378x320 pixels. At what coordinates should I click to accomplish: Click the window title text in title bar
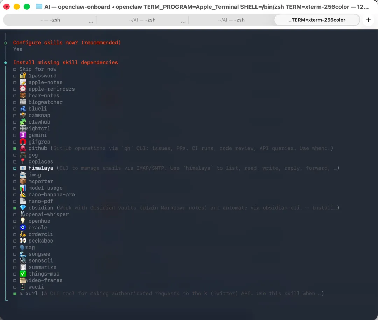pyautogui.click(x=206, y=7)
